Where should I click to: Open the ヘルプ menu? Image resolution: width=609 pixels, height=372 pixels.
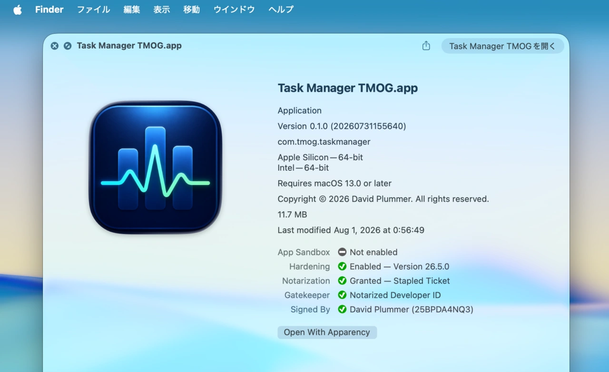(281, 10)
